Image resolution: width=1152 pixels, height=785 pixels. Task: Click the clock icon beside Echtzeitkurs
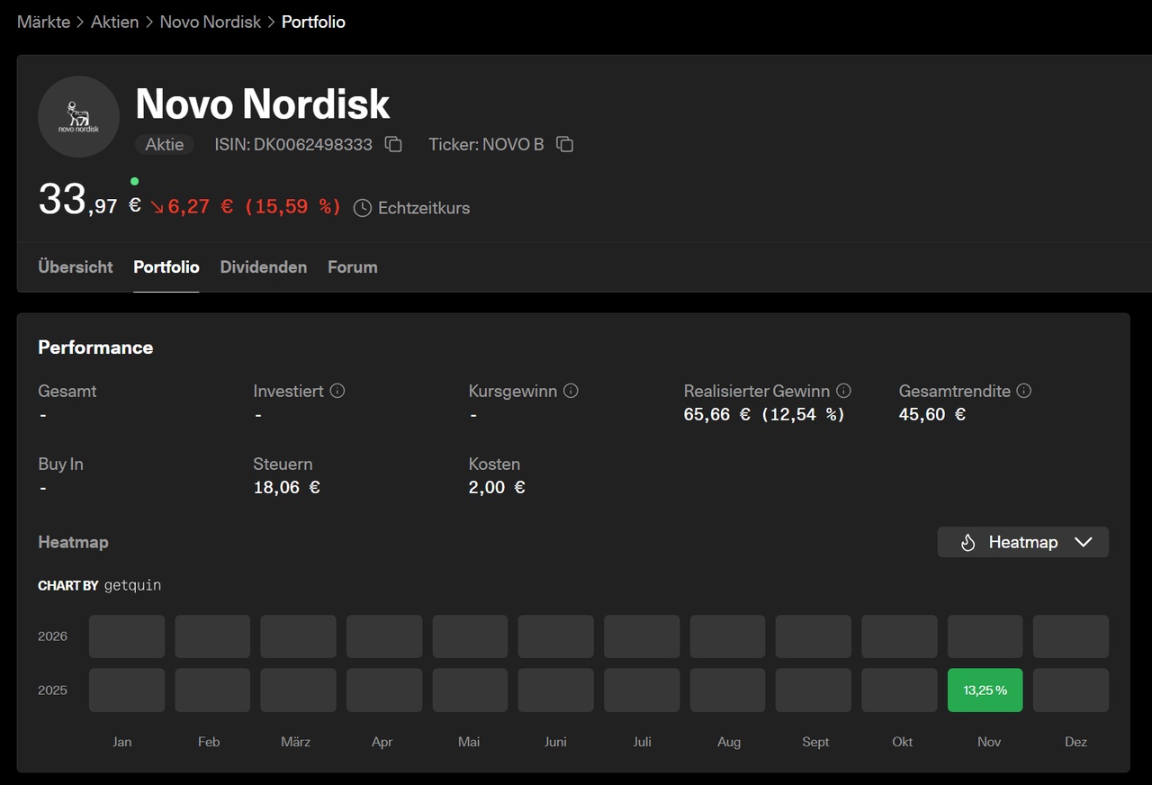click(362, 208)
